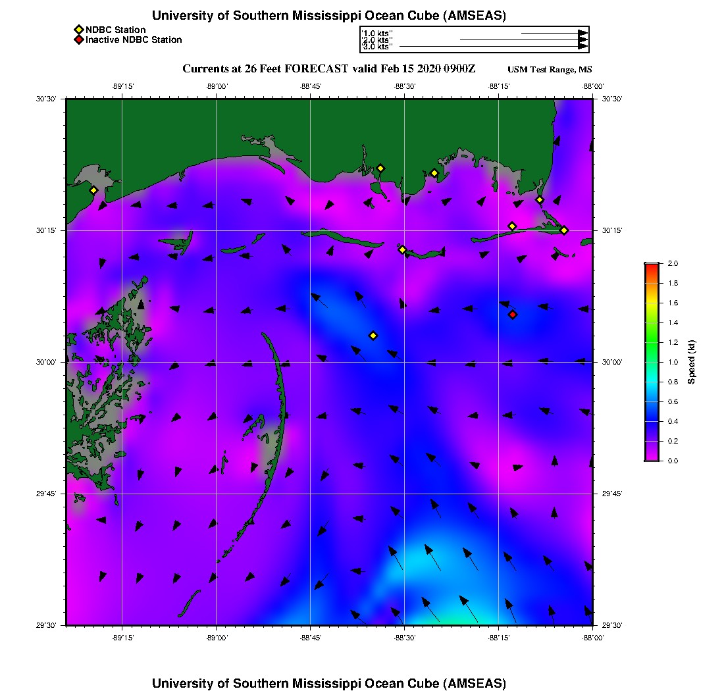This screenshot has width=724, height=691.
Task: Click the "USM Test Range, MS" label
Action: click(x=550, y=70)
